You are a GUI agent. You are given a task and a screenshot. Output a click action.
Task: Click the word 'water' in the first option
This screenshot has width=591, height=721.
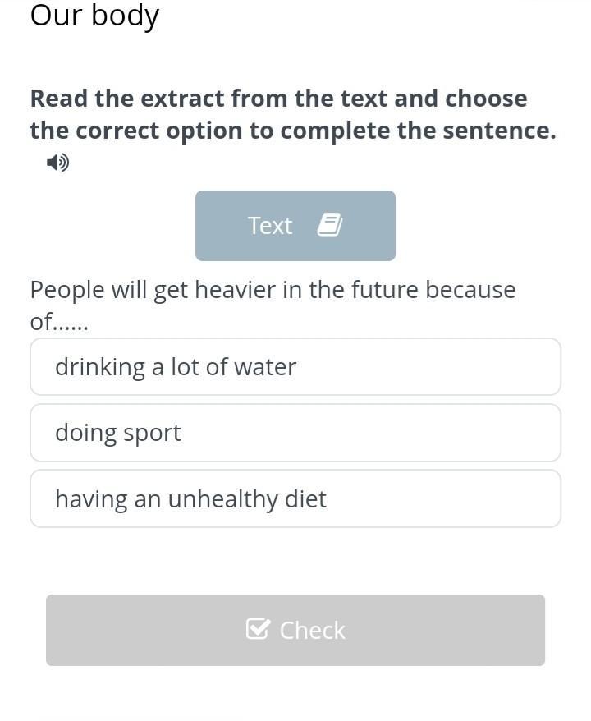coord(265,367)
